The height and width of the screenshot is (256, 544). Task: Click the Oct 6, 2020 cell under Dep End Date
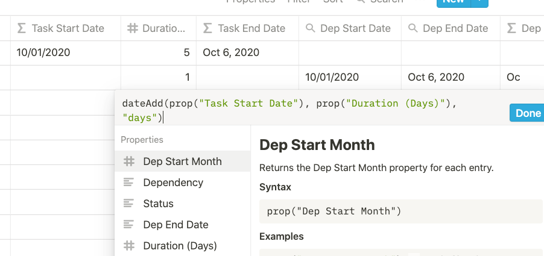click(x=436, y=77)
